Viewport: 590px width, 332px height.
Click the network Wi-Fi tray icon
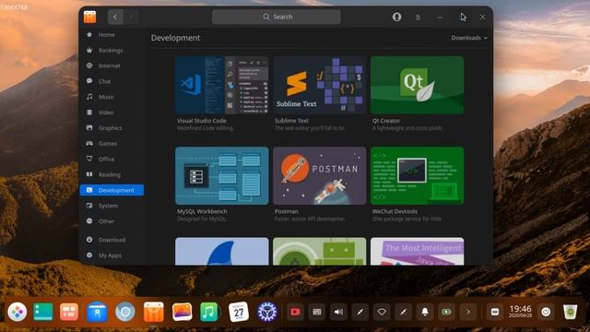click(x=382, y=312)
